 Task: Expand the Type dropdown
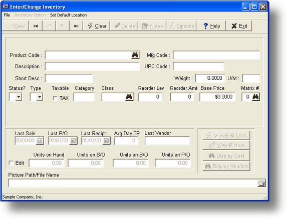[x=40, y=97]
